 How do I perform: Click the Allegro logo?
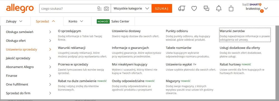20,9
